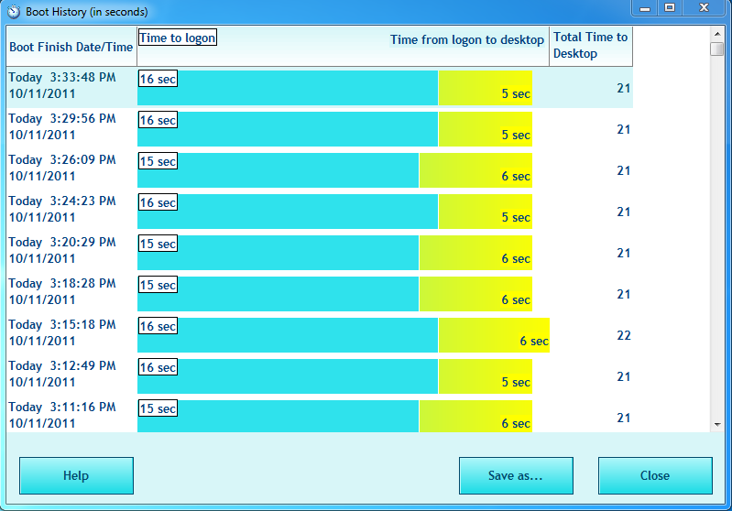Screen dimensions: 732x511
Task: Click the stopwatch icon in title bar
Action: point(14,11)
